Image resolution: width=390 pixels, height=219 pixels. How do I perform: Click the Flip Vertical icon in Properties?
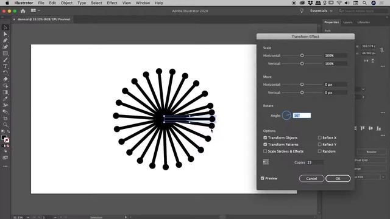click(x=372, y=61)
